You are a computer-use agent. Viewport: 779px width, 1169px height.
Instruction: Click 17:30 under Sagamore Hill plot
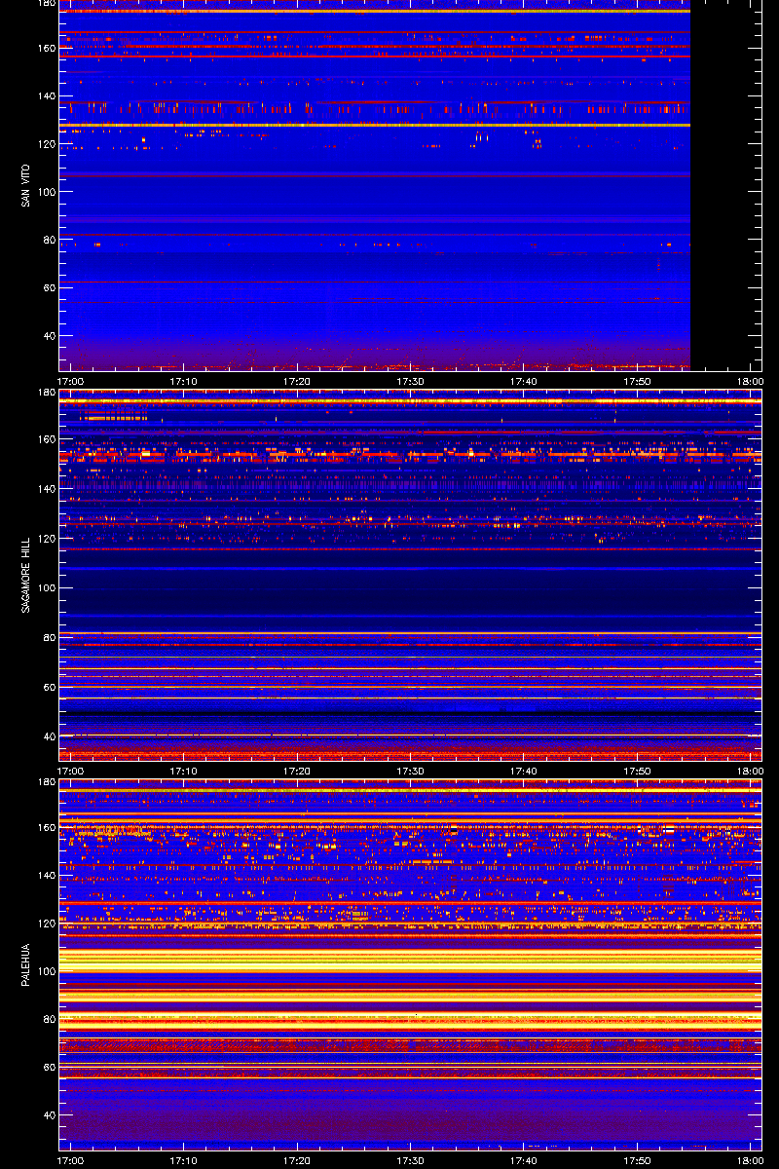pyautogui.click(x=411, y=772)
